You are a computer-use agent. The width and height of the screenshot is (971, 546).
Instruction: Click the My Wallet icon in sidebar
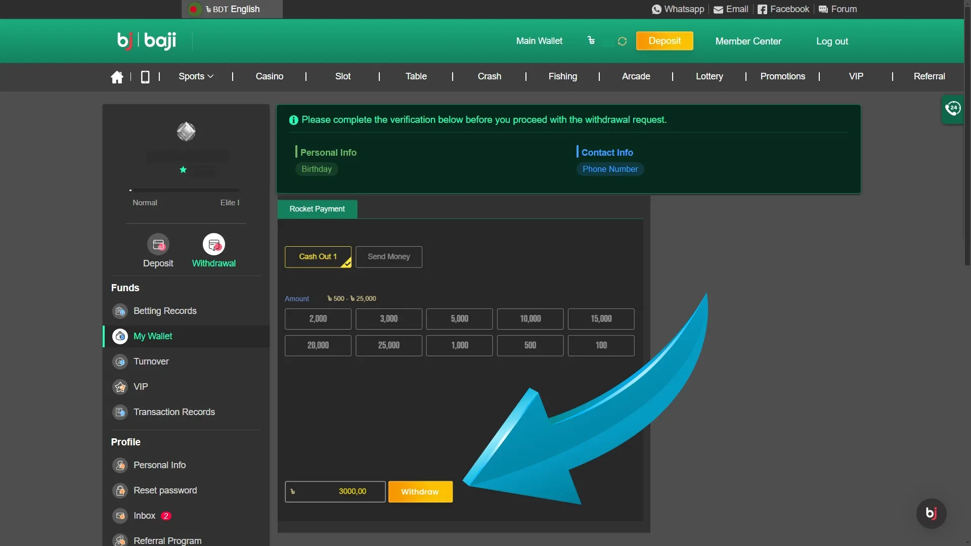click(x=119, y=336)
